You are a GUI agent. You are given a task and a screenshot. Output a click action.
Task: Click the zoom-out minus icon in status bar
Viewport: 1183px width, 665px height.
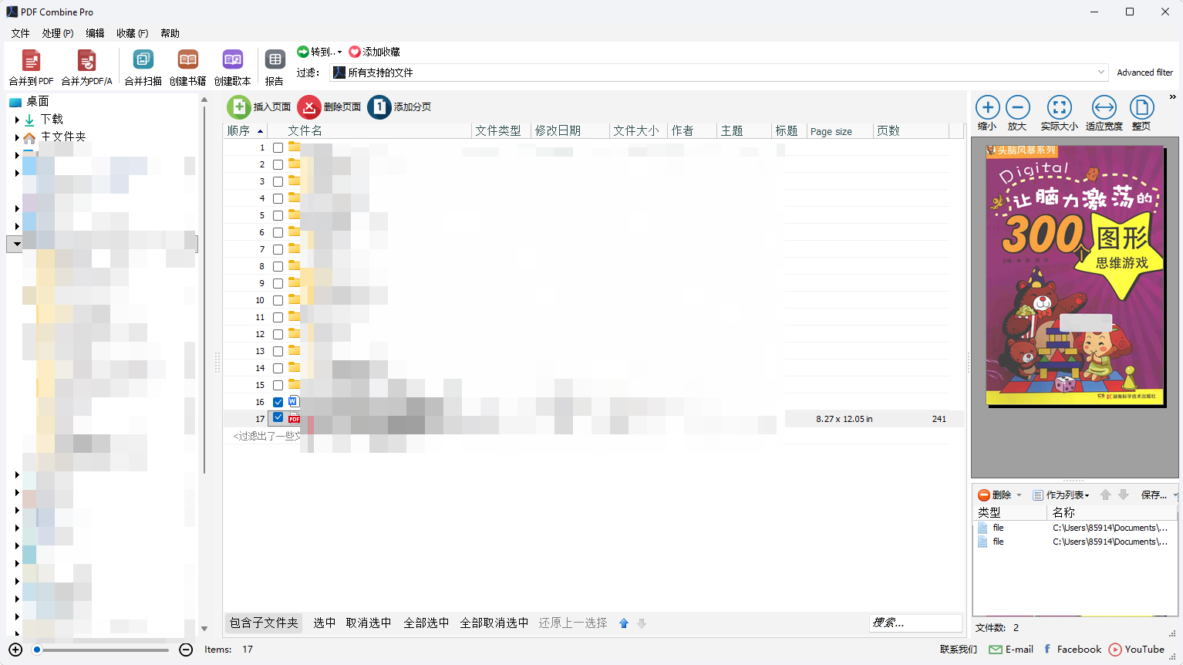[x=186, y=650]
